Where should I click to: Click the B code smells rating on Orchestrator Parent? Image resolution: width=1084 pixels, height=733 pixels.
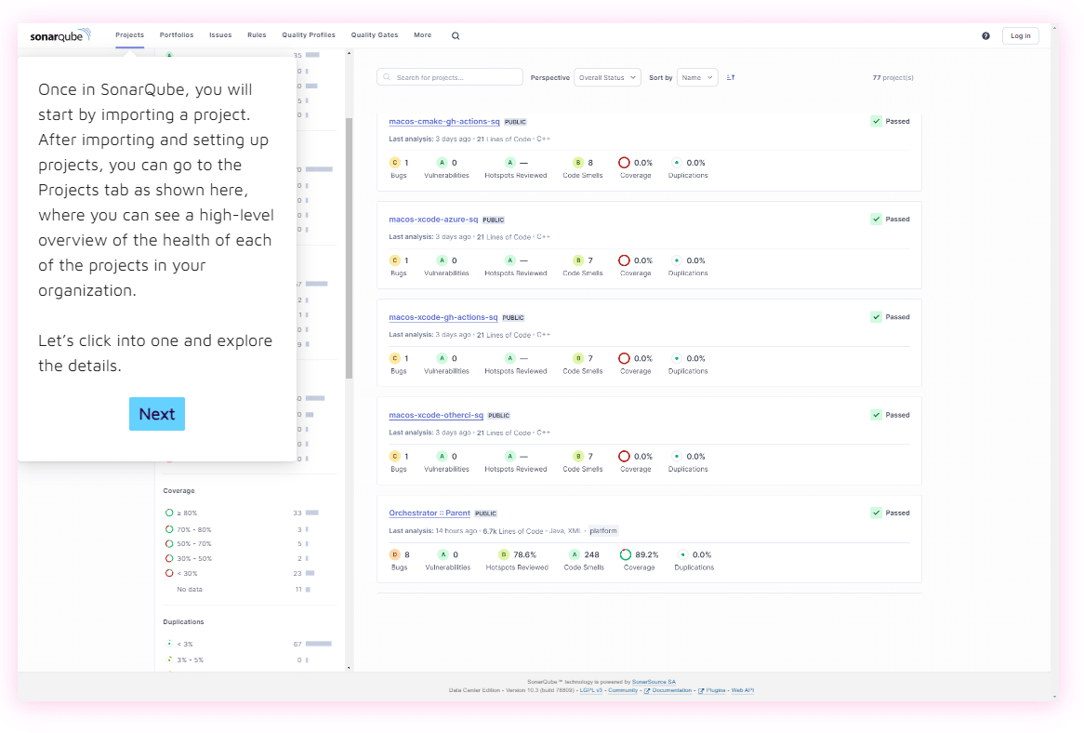coord(575,553)
